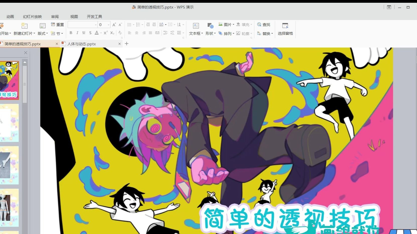417x234 pixels.
Task: Decrease paragraph spacing
Action: [172, 33]
